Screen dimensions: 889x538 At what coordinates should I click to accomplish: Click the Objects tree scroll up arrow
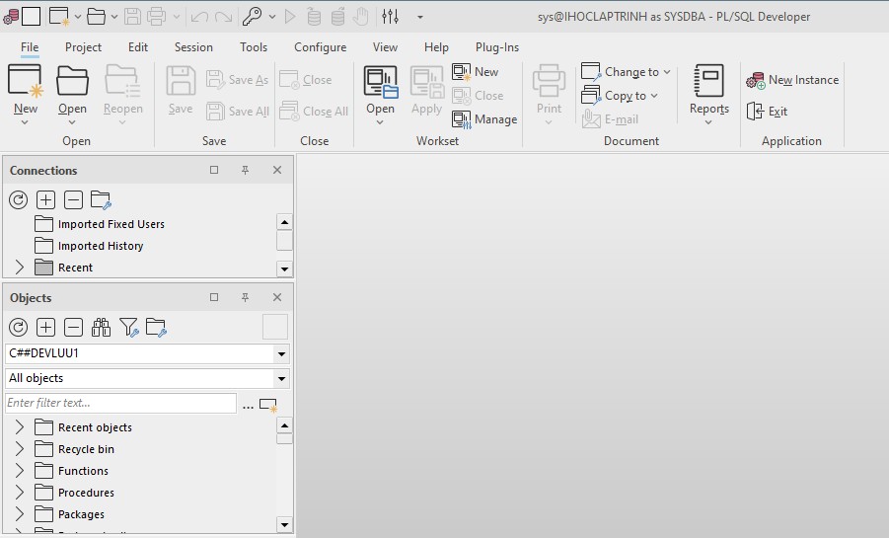pyautogui.click(x=284, y=425)
